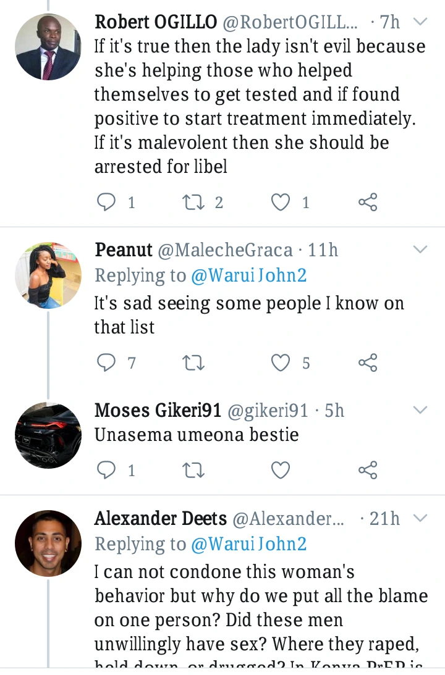Open options chevron on Robert OGILLO's tweet
Image resolution: width=445 pixels, height=675 pixels.
click(420, 22)
